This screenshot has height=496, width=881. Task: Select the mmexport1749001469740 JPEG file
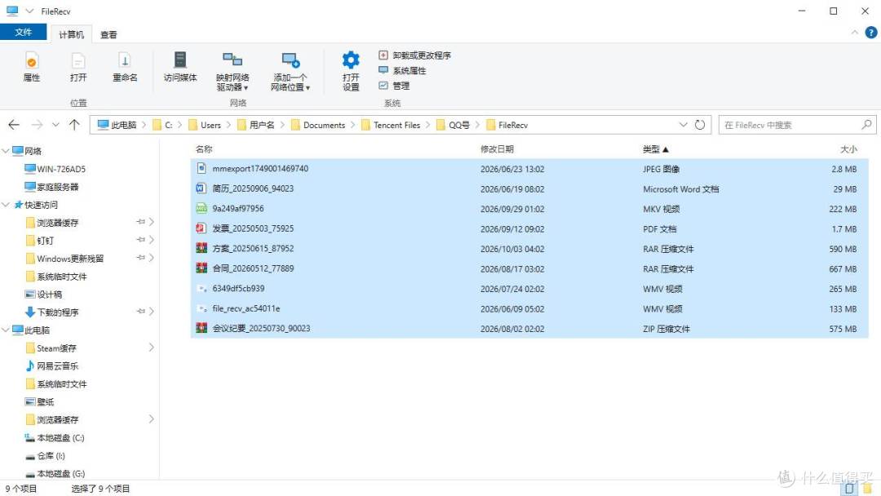pos(530,169)
